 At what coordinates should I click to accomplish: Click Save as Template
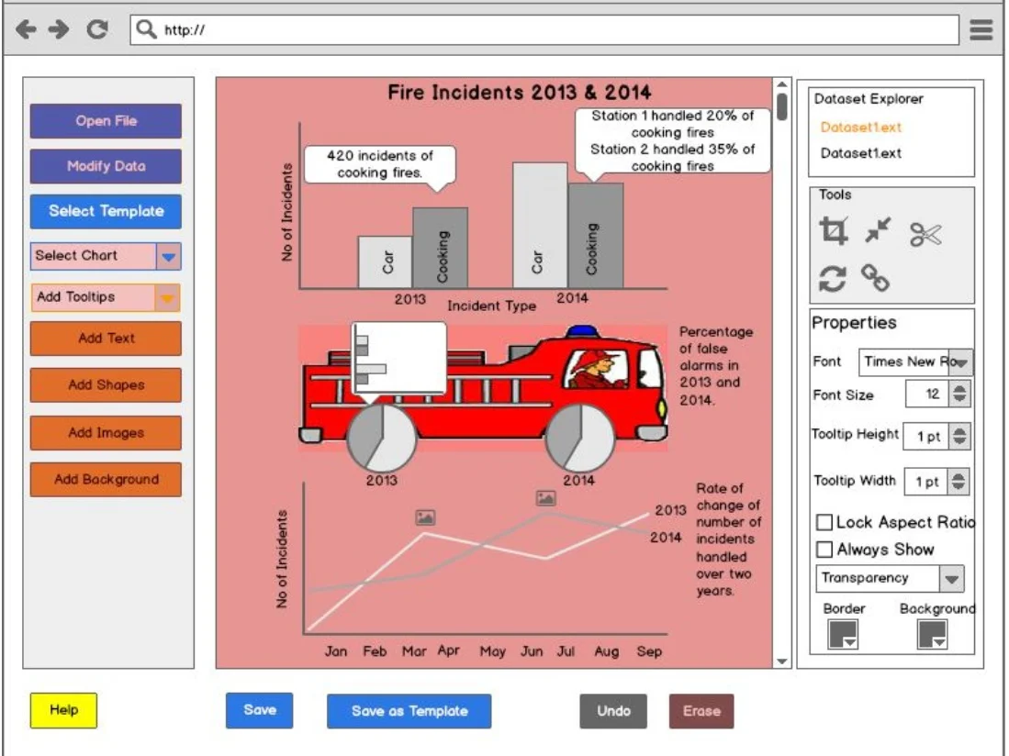409,711
